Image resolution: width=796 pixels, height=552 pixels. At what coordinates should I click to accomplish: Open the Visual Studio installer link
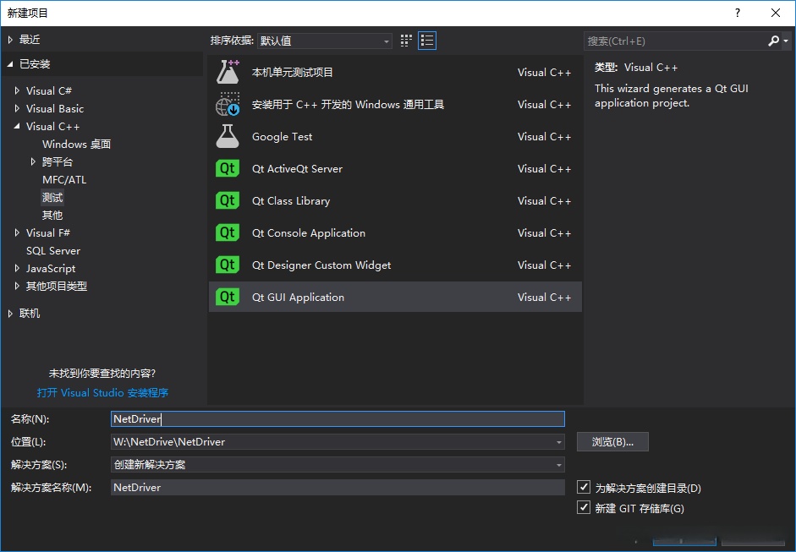102,393
